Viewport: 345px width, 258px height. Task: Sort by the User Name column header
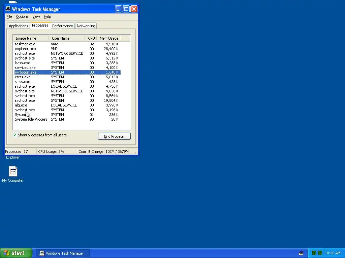pyautogui.click(x=67, y=38)
